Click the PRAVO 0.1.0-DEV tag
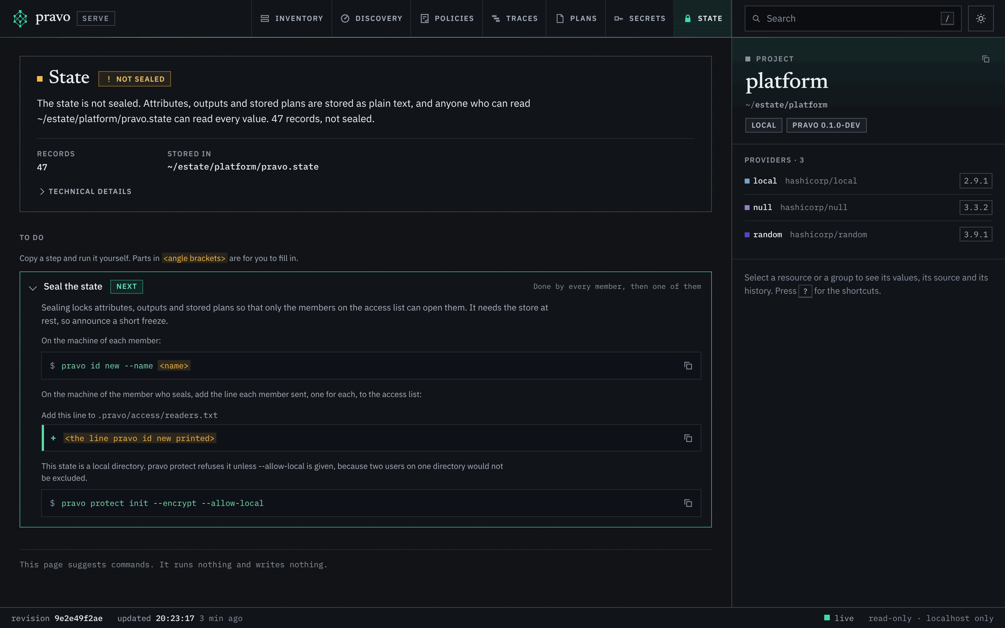The image size is (1005, 628). click(826, 125)
